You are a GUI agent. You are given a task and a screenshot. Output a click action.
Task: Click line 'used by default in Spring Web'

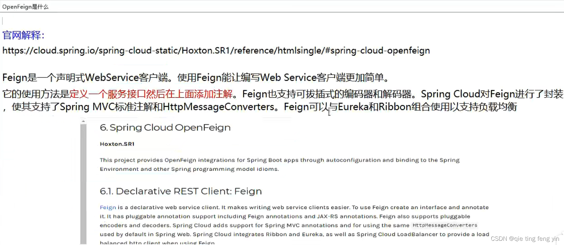click(x=294, y=234)
